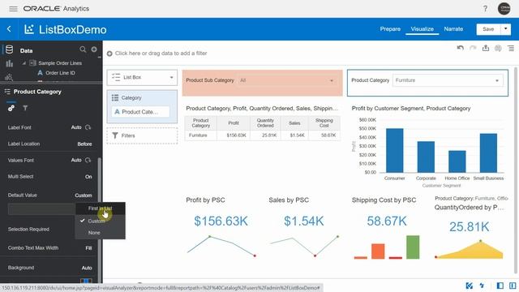The width and height of the screenshot is (519, 292).
Task: Go back using the left arrow
Action: (9, 29)
